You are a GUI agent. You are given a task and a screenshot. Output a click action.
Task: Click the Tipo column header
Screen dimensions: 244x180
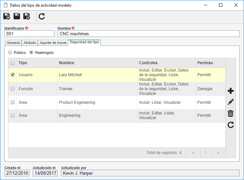point(37,63)
